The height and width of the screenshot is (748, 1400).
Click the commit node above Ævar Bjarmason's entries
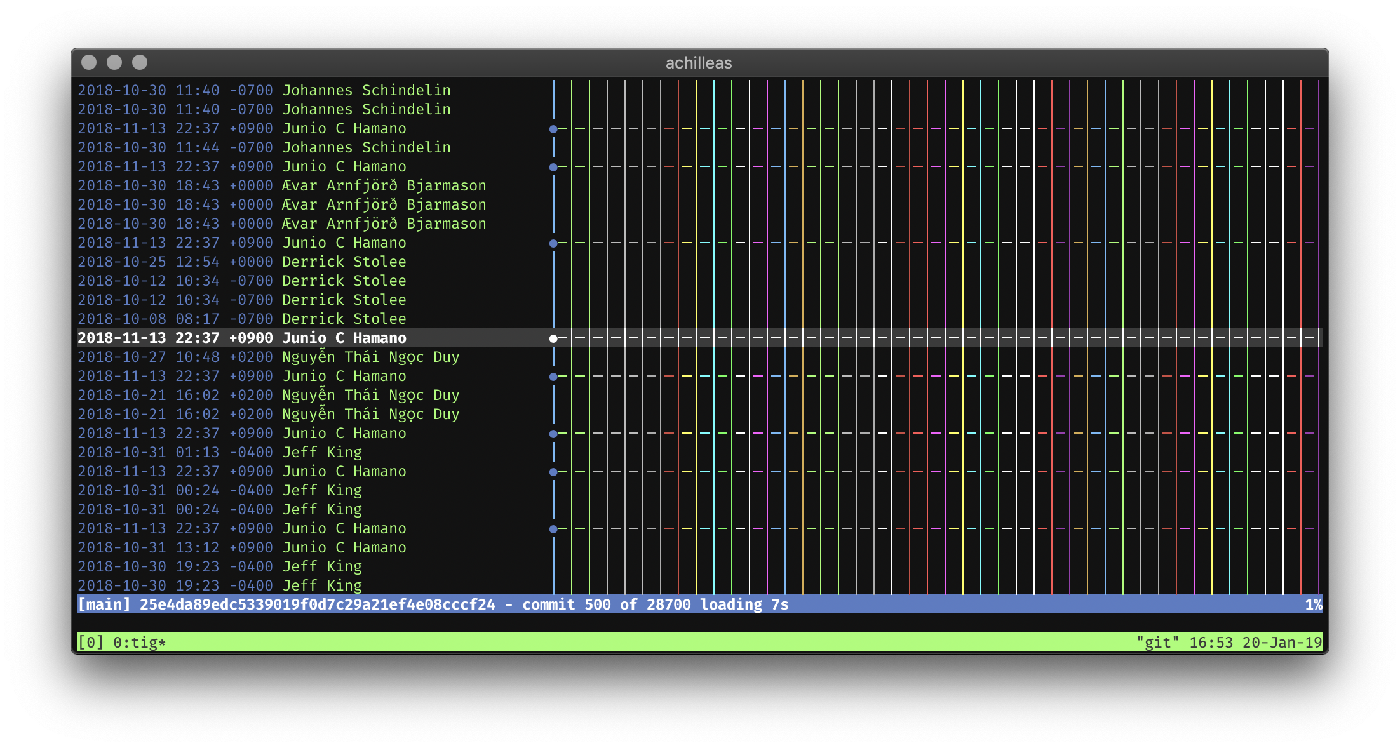point(553,166)
